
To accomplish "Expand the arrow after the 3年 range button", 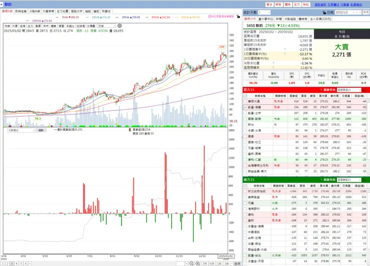I will click(x=231, y=264).
